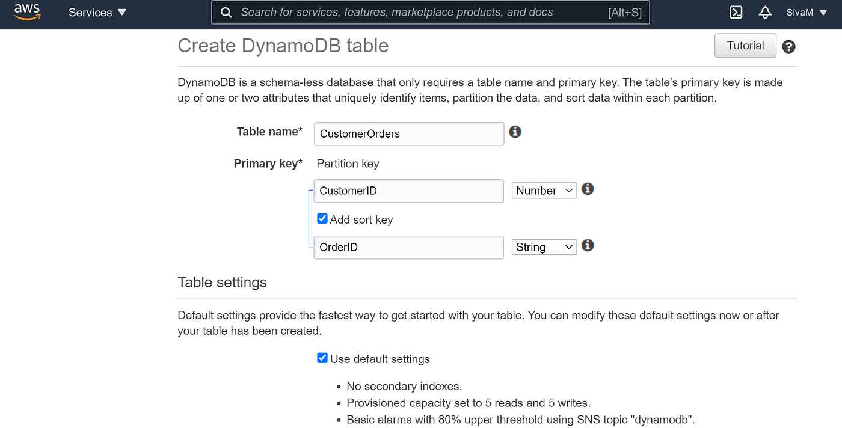This screenshot has width=842, height=428.
Task: Open the Services menu
Action: (97, 12)
